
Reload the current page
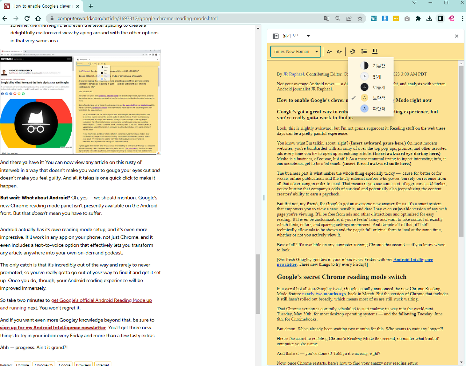pos(27,18)
